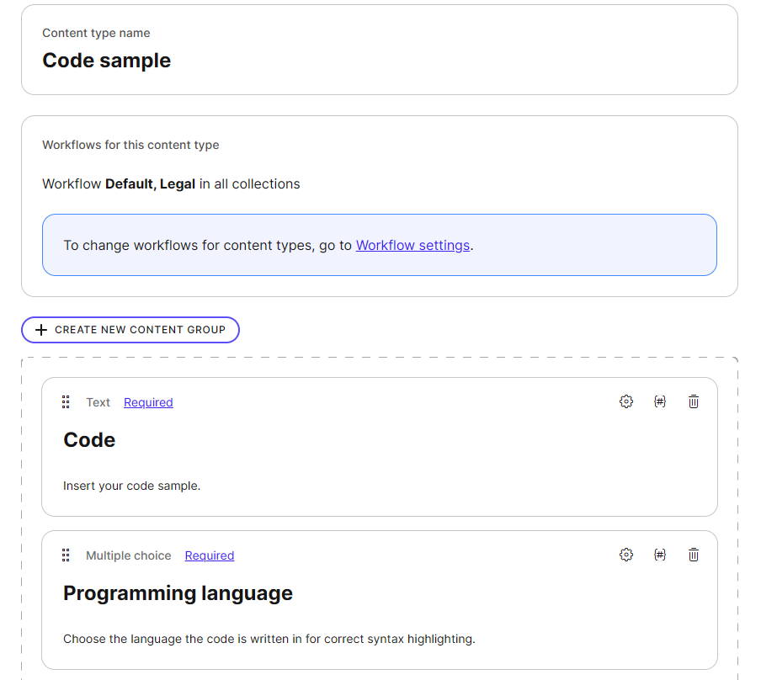
Task: Edit guidelines text Insert your code sample
Action: pos(131,486)
